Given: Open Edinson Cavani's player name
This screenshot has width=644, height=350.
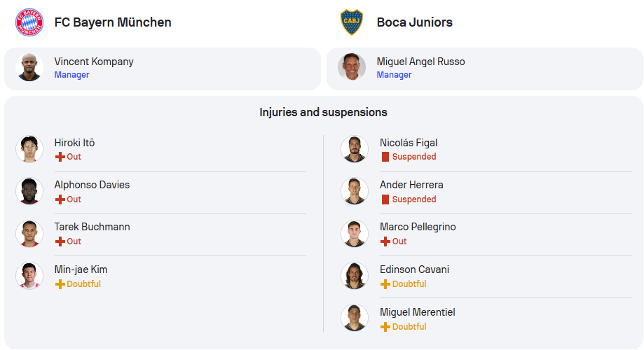Looking at the screenshot, I should (414, 269).
